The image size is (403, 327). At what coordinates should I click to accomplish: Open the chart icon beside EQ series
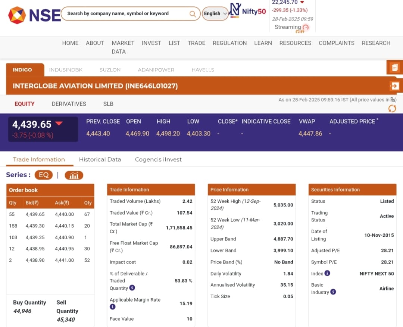74,175
